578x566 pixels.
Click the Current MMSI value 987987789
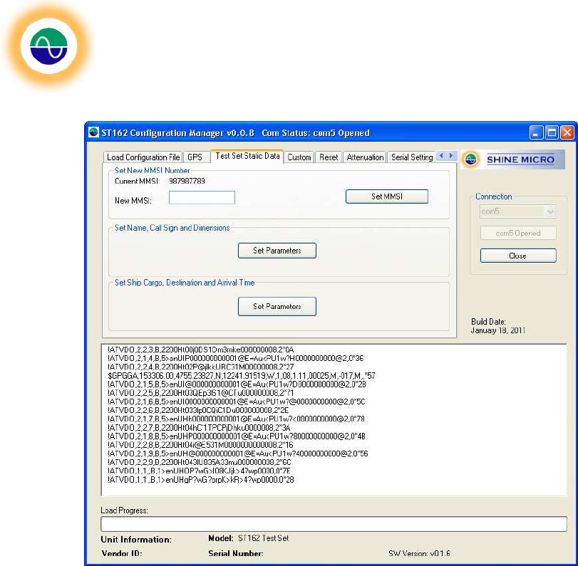pyautogui.click(x=187, y=181)
